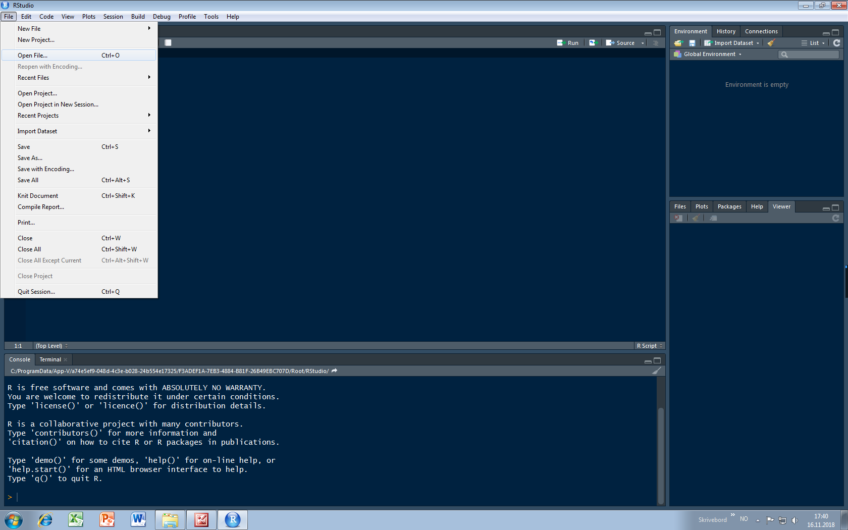Open the Tools menu in menu bar

click(211, 17)
